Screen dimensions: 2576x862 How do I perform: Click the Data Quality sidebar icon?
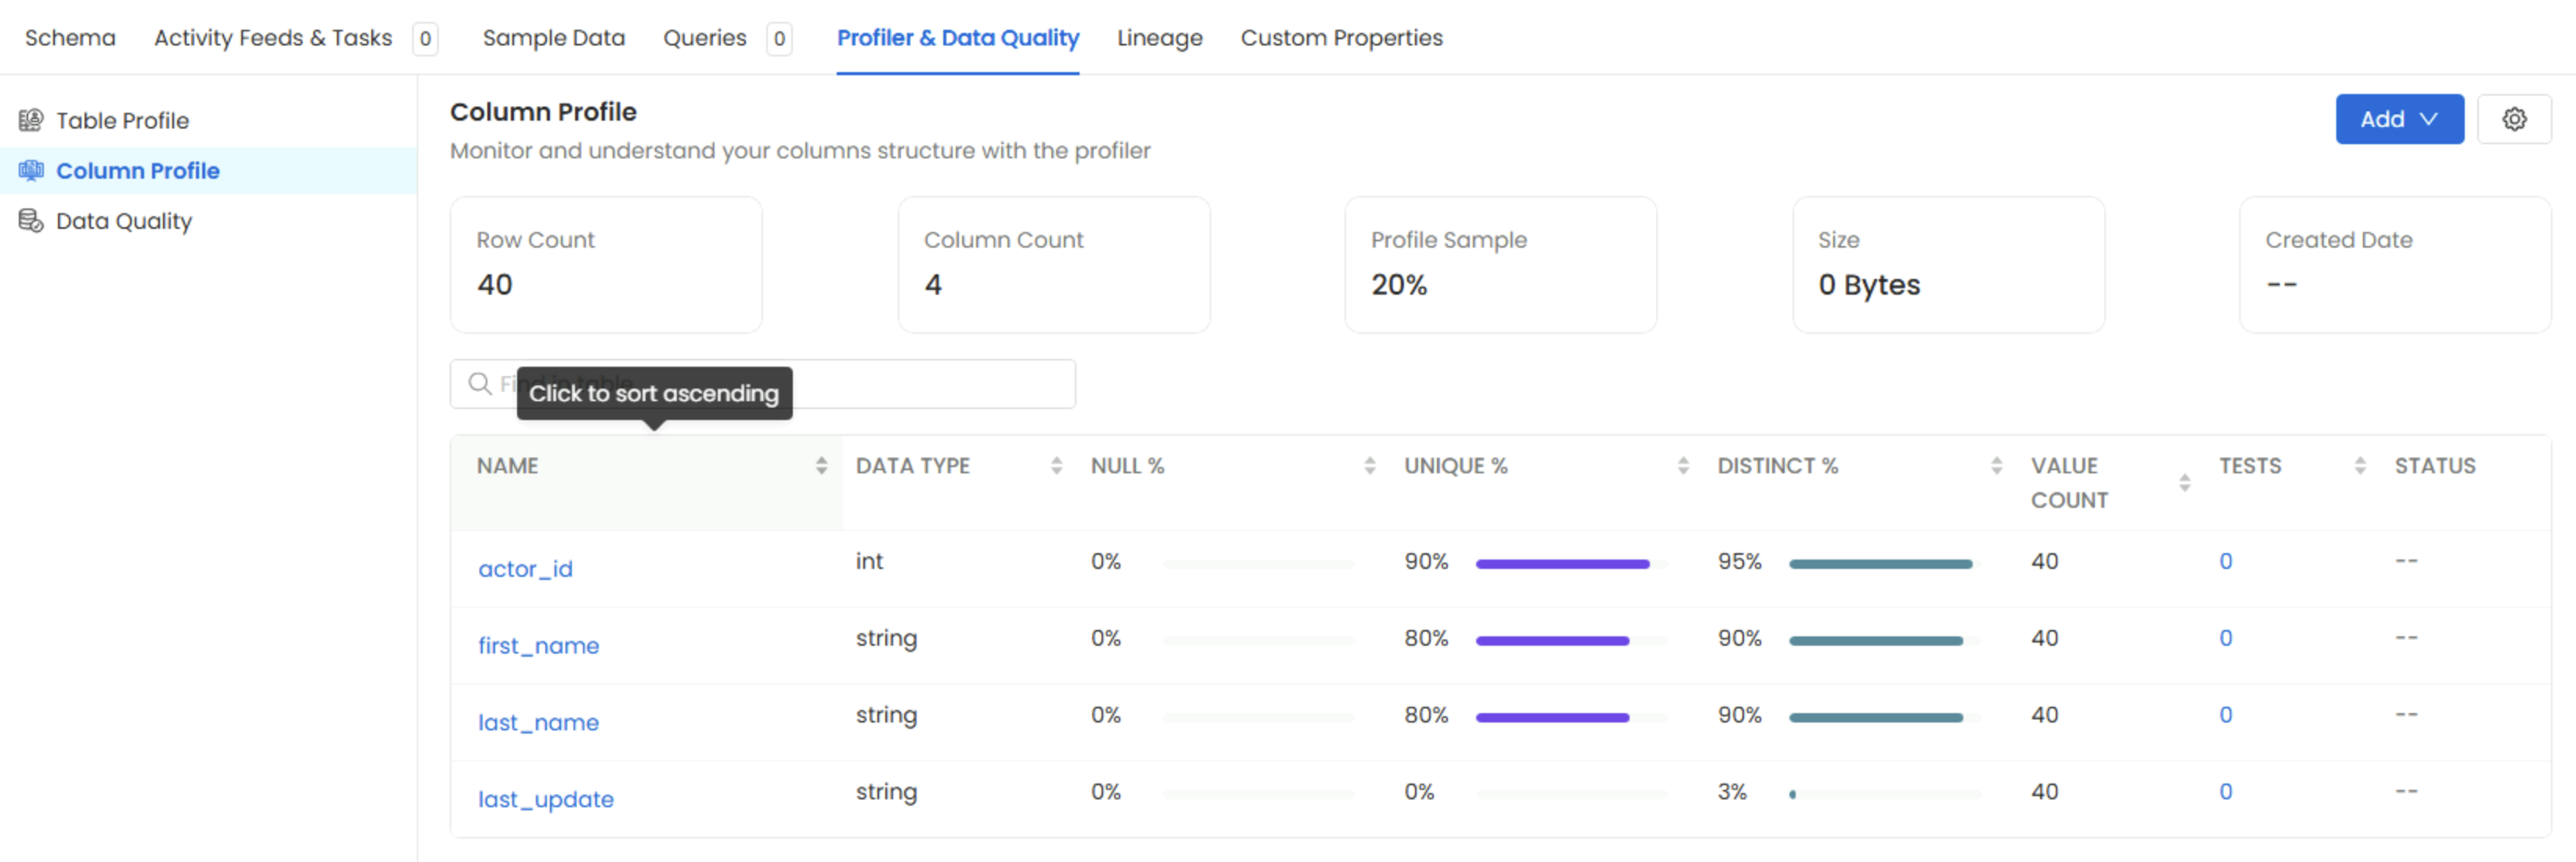coord(31,221)
